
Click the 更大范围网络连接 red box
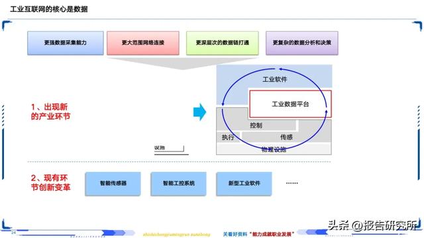pyautogui.click(x=143, y=43)
